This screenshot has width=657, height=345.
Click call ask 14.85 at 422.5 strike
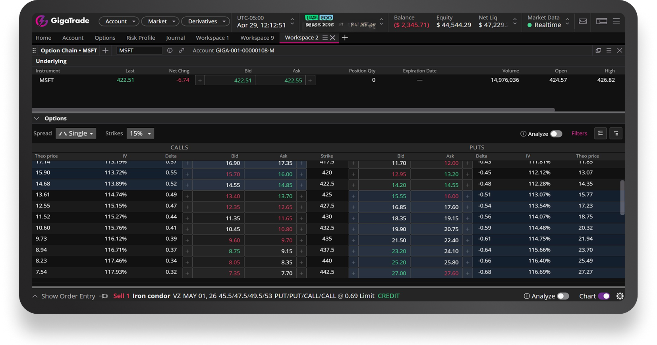pos(271,185)
